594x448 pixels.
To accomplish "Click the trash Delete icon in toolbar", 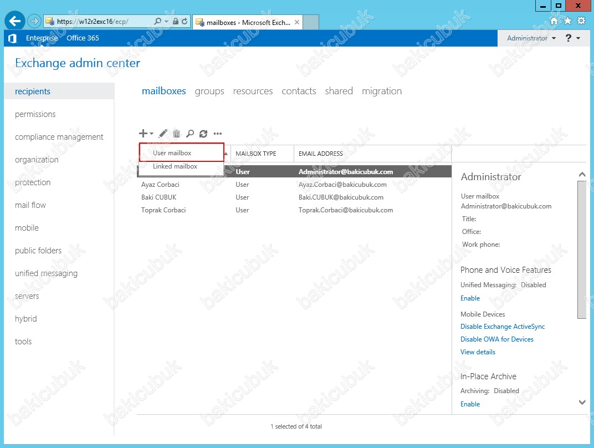I will (177, 134).
